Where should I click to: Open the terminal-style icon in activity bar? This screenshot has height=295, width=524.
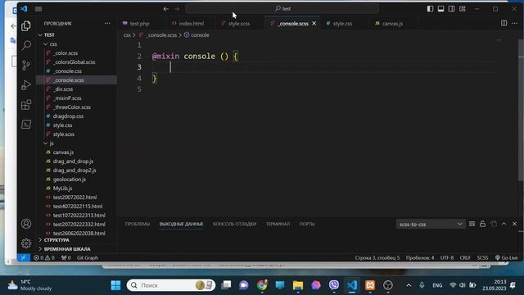[x=26, y=125]
